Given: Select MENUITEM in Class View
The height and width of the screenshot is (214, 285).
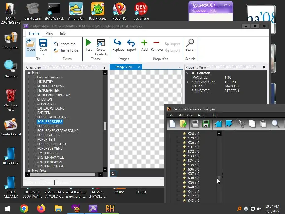Looking at the screenshot, I should [45, 82].
